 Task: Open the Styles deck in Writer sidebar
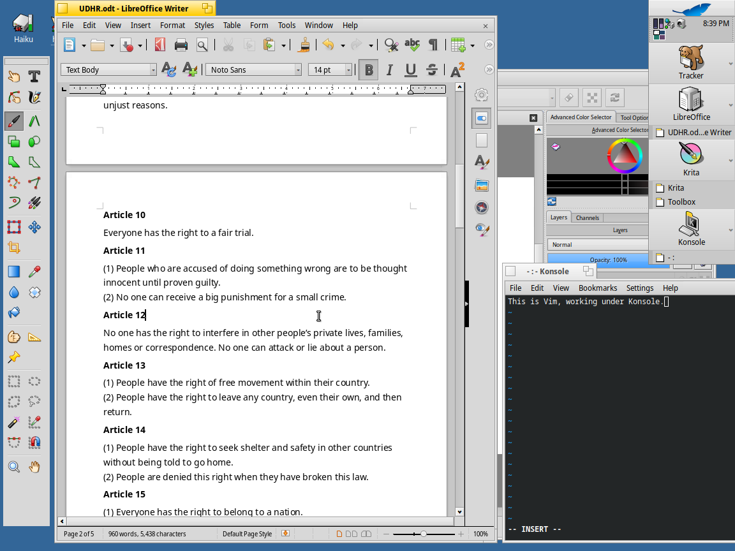(482, 163)
